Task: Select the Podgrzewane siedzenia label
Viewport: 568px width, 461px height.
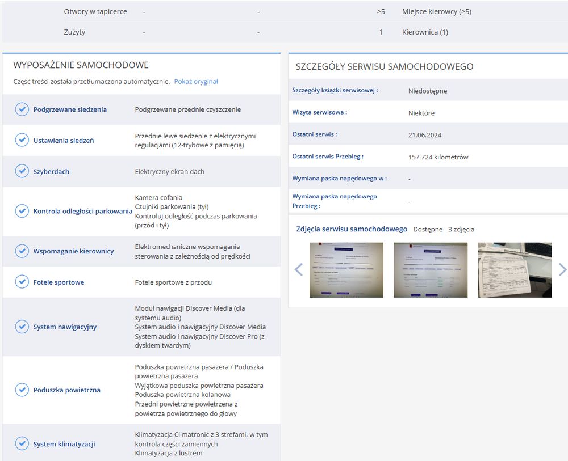Action: [x=70, y=109]
